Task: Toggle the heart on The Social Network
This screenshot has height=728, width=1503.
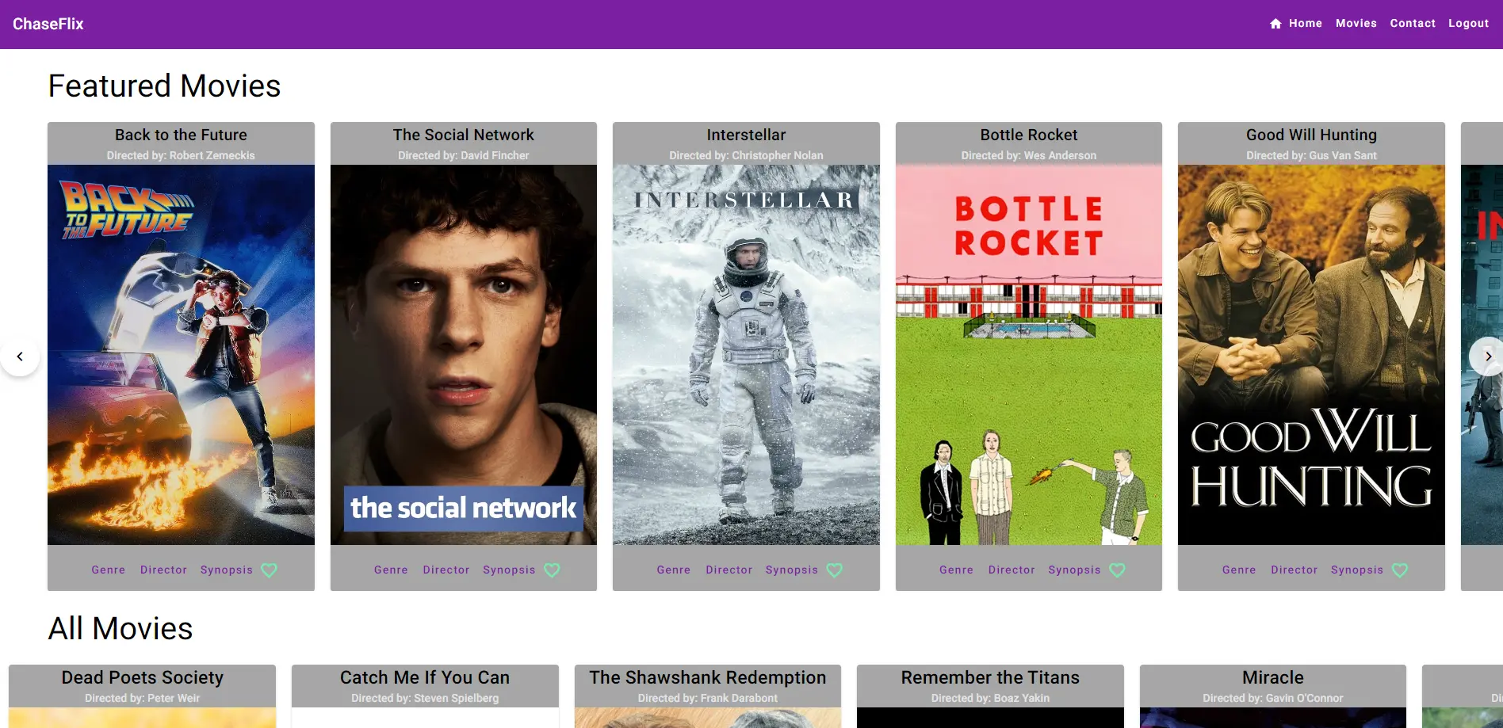Action: (x=552, y=570)
